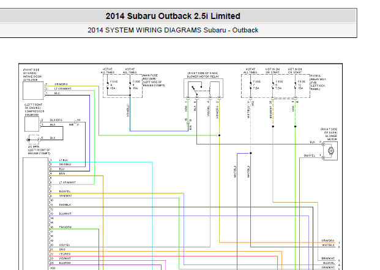Click splice dot on BRN/WHT wire under Fuse 6

273,127
